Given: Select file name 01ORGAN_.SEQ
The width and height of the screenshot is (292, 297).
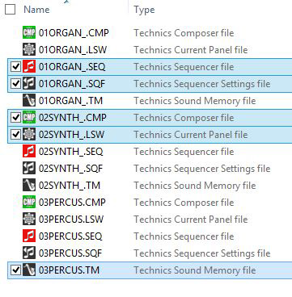Looking at the screenshot, I should 72,67.
